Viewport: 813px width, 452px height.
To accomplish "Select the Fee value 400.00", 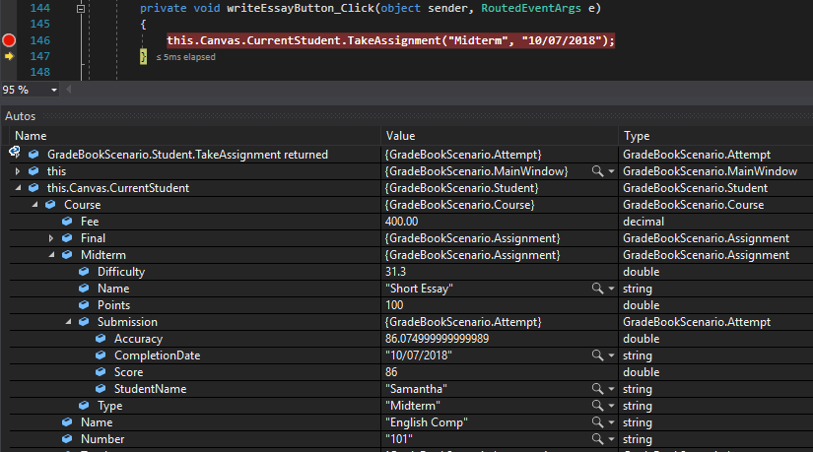I will point(401,222).
